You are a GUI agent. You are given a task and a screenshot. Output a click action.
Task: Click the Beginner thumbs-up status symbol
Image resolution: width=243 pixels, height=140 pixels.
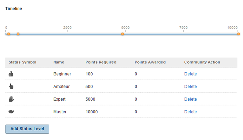click(11, 74)
